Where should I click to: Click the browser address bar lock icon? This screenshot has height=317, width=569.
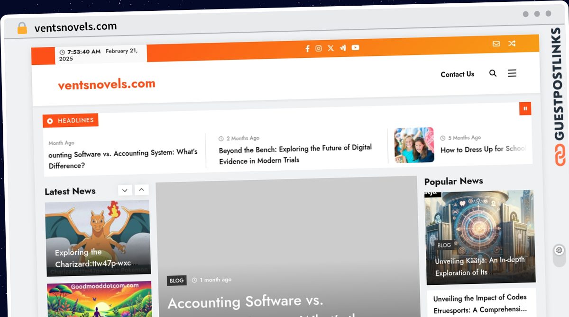(22, 28)
